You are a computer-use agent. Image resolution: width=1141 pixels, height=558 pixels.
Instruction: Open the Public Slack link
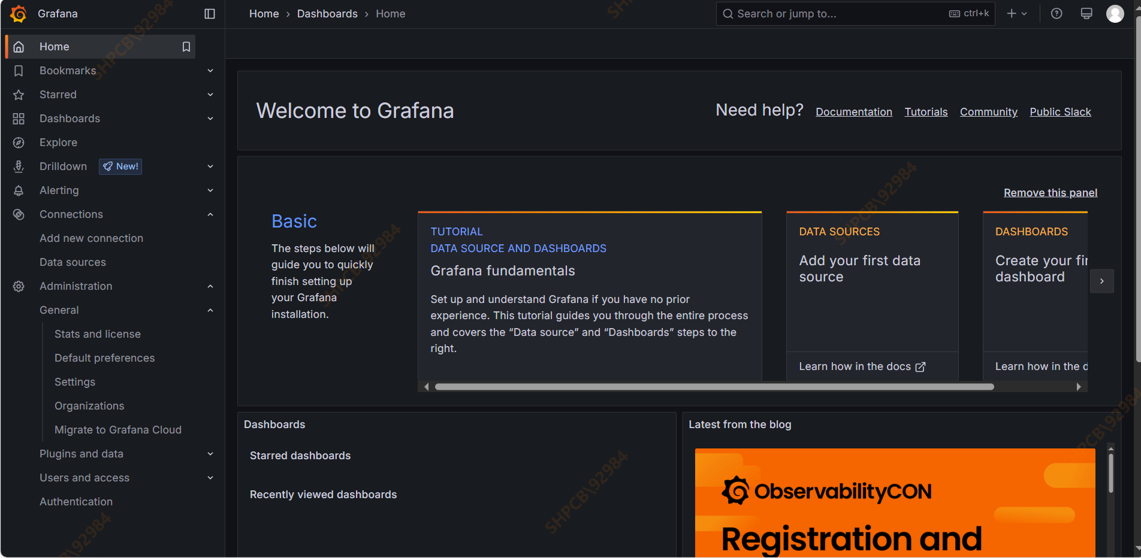coord(1060,112)
